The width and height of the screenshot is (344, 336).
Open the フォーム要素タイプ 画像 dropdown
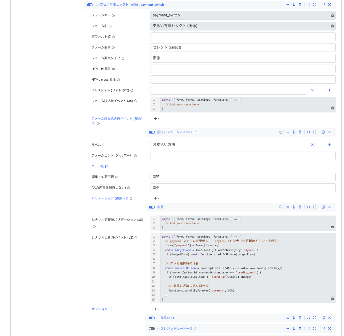[243, 58]
